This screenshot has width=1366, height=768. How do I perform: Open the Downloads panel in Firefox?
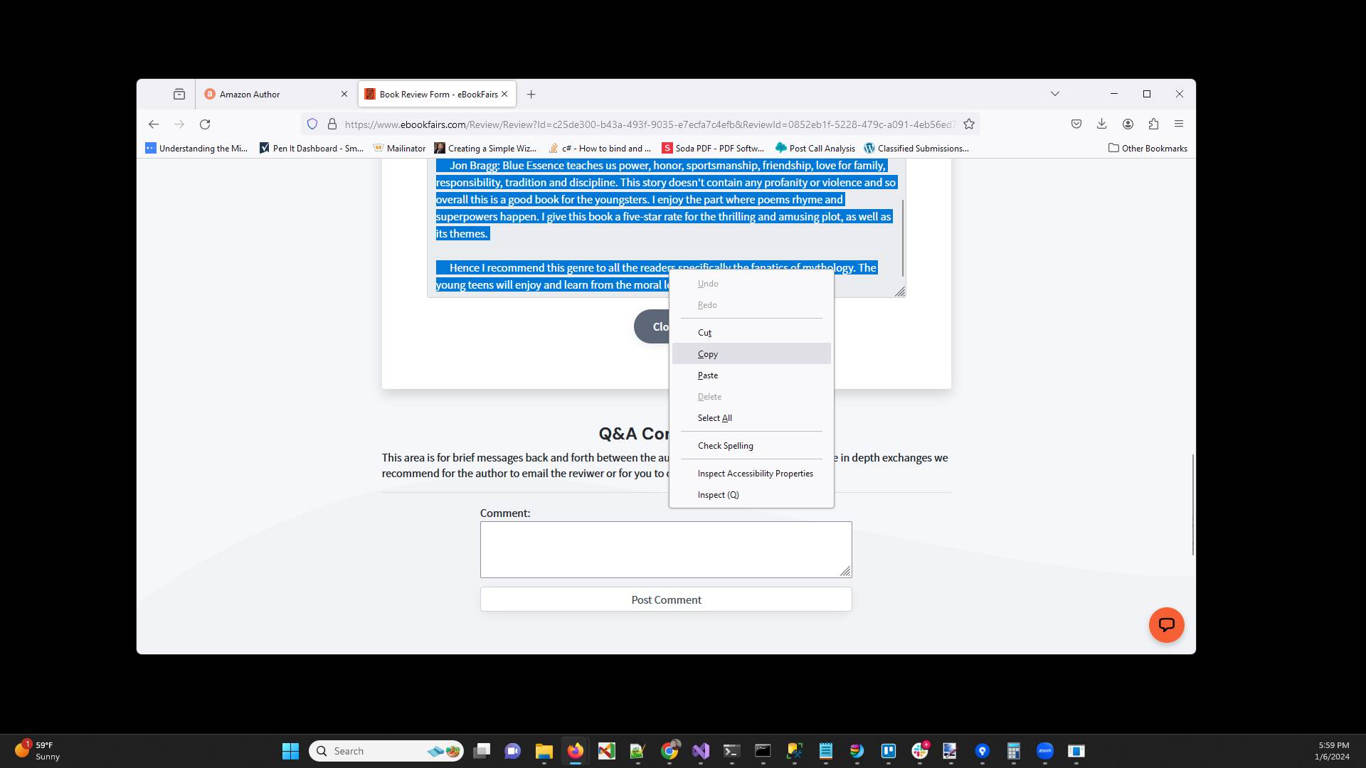pos(1101,124)
